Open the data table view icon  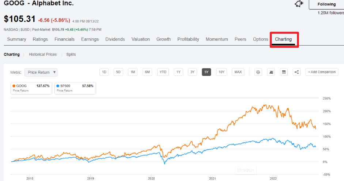(284, 72)
